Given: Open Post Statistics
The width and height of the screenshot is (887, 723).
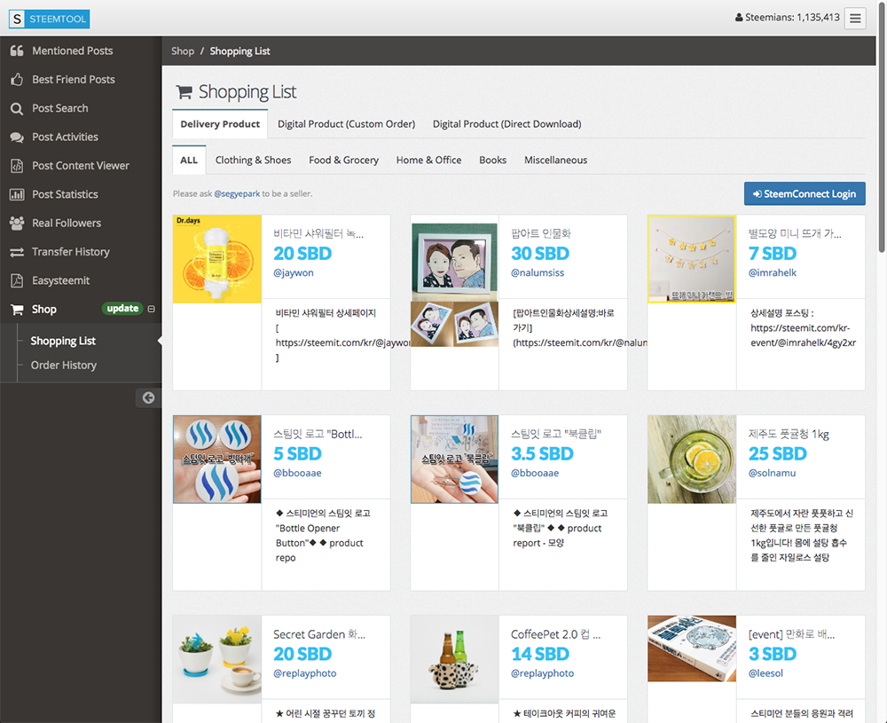Looking at the screenshot, I should coord(65,194).
